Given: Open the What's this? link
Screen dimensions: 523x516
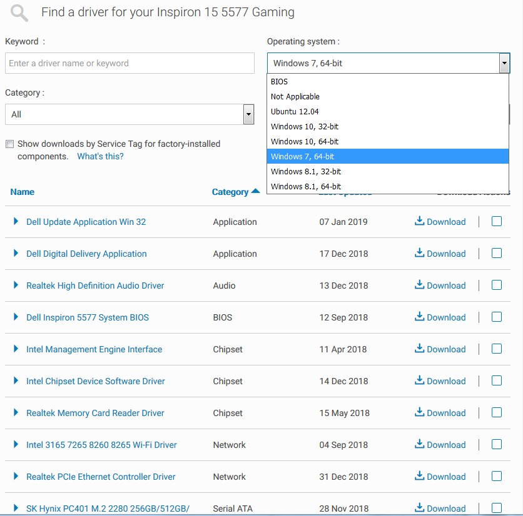Looking at the screenshot, I should 100,156.
